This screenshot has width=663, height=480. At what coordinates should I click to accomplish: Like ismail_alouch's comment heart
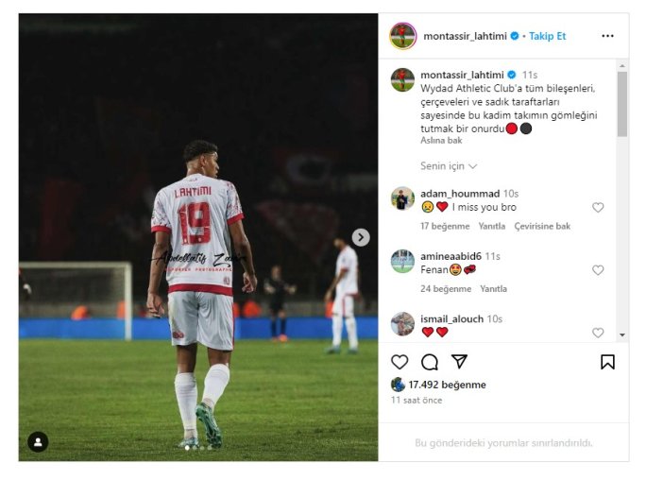click(x=598, y=333)
